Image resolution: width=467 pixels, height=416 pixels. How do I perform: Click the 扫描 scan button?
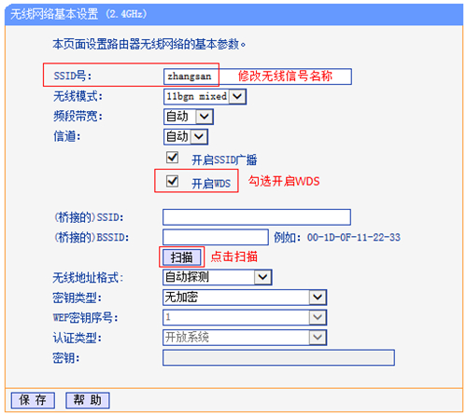pos(181,257)
